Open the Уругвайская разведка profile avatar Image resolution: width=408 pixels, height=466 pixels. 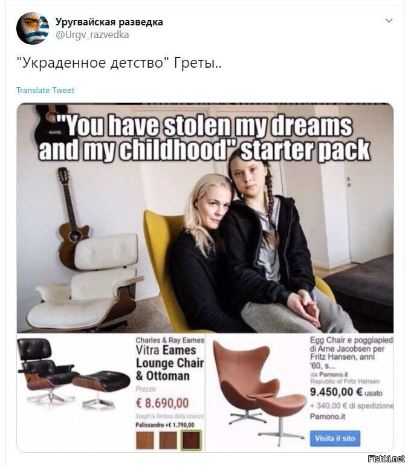tap(33, 28)
